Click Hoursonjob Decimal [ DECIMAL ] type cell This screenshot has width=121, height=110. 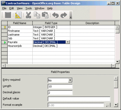tap(51, 46)
